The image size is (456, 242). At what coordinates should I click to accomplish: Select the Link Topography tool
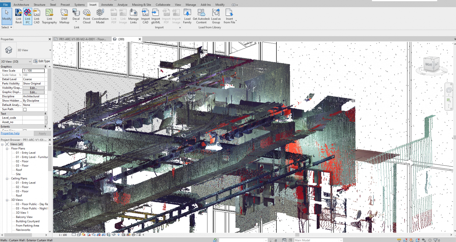[49, 16]
